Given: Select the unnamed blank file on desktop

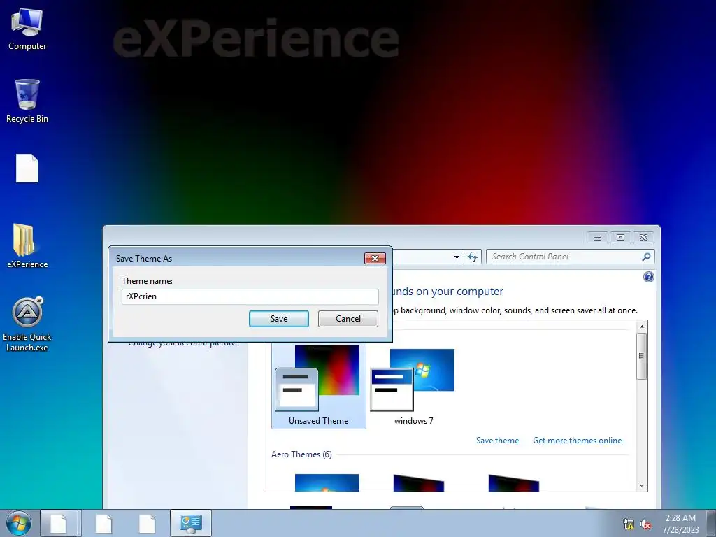Looking at the screenshot, I should 27,168.
